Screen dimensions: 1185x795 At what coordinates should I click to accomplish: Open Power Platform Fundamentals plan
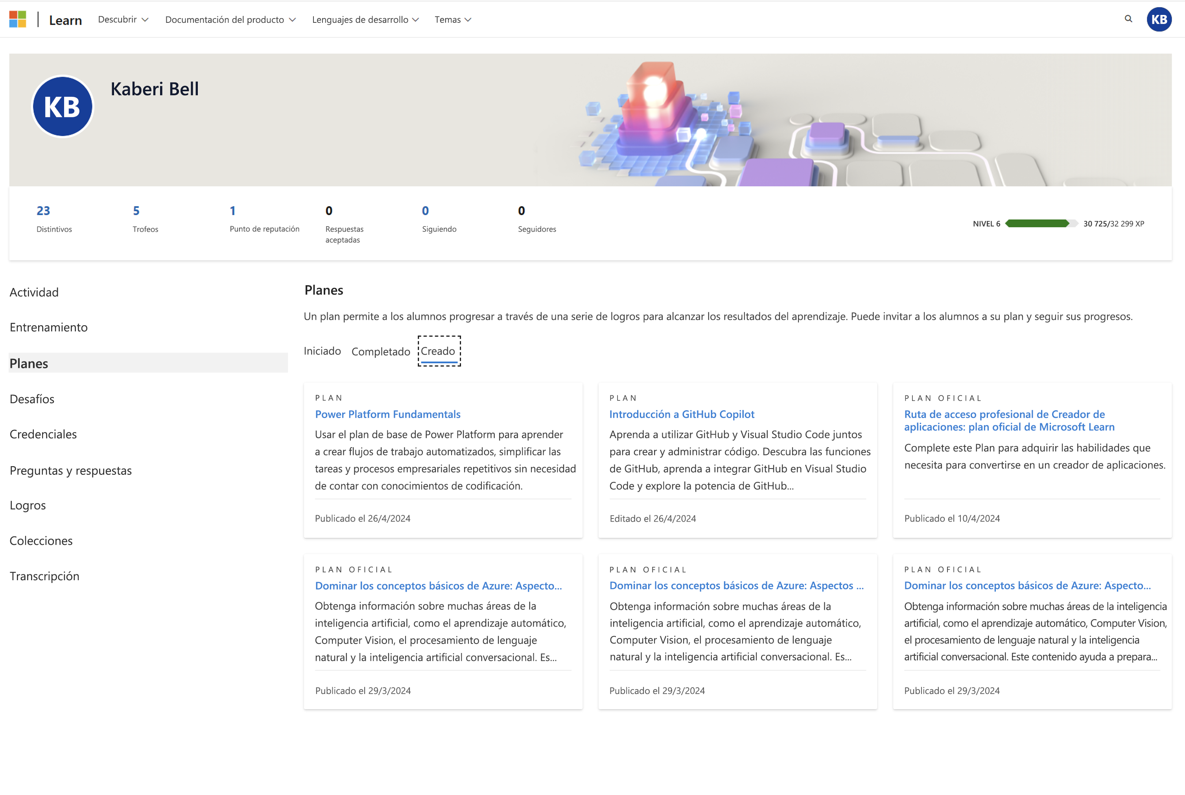point(389,413)
